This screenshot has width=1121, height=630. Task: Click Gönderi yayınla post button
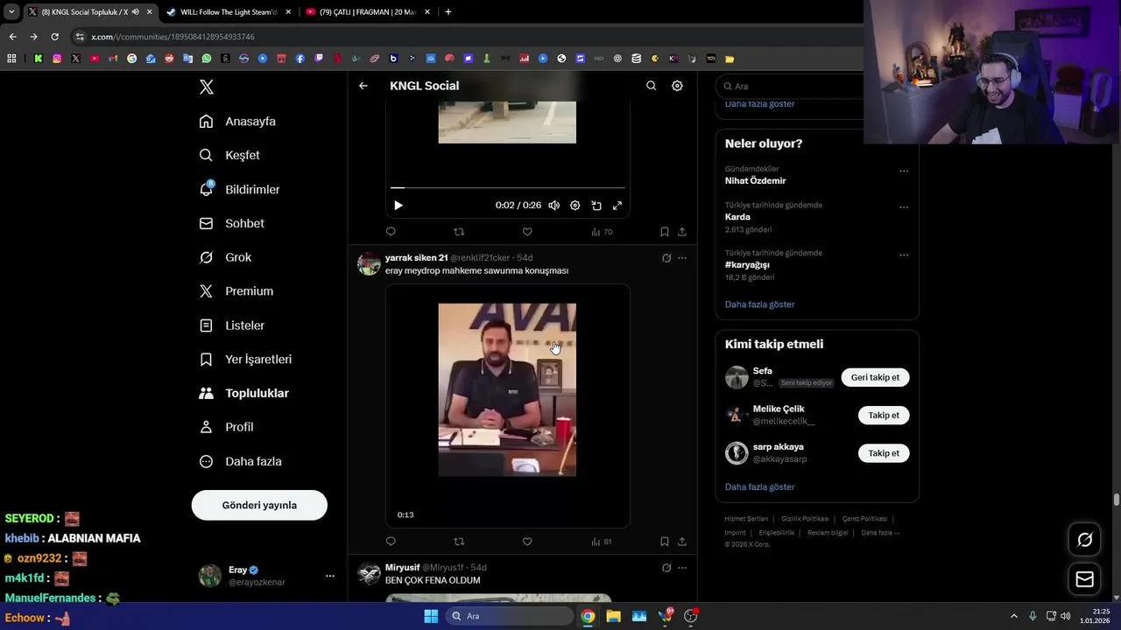(259, 505)
